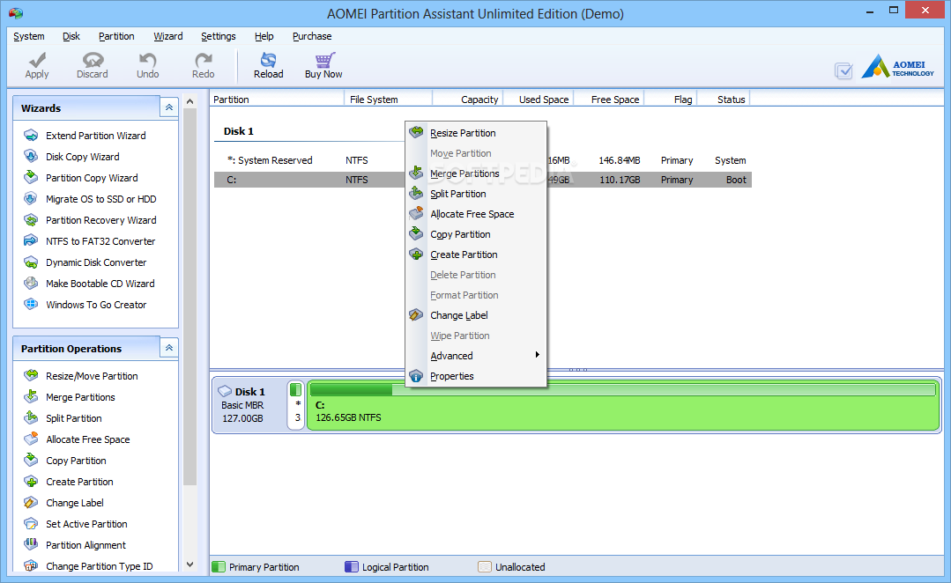951x583 pixels.
Task: Click the NTFS to FAT32 Converter icon
Action: [31, 241]
